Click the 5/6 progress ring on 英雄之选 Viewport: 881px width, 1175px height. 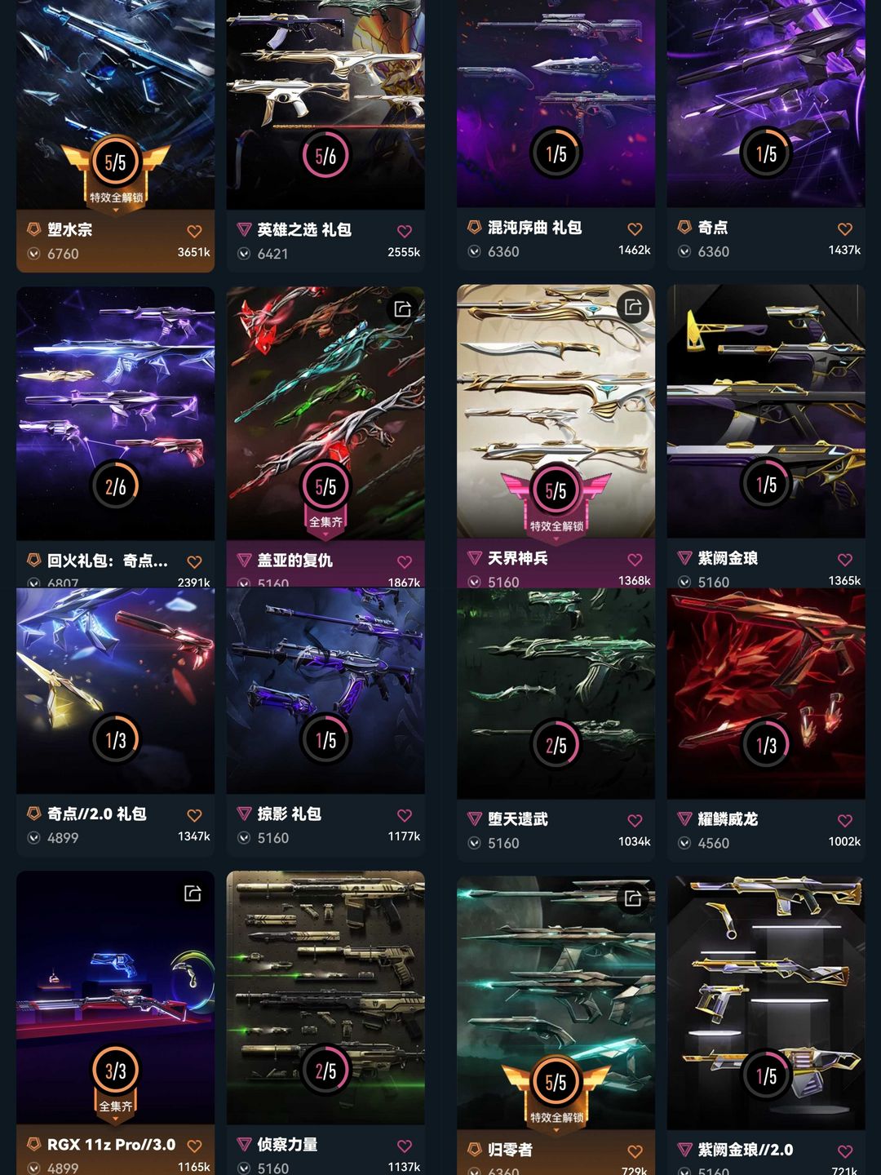[x=325, y=155]
